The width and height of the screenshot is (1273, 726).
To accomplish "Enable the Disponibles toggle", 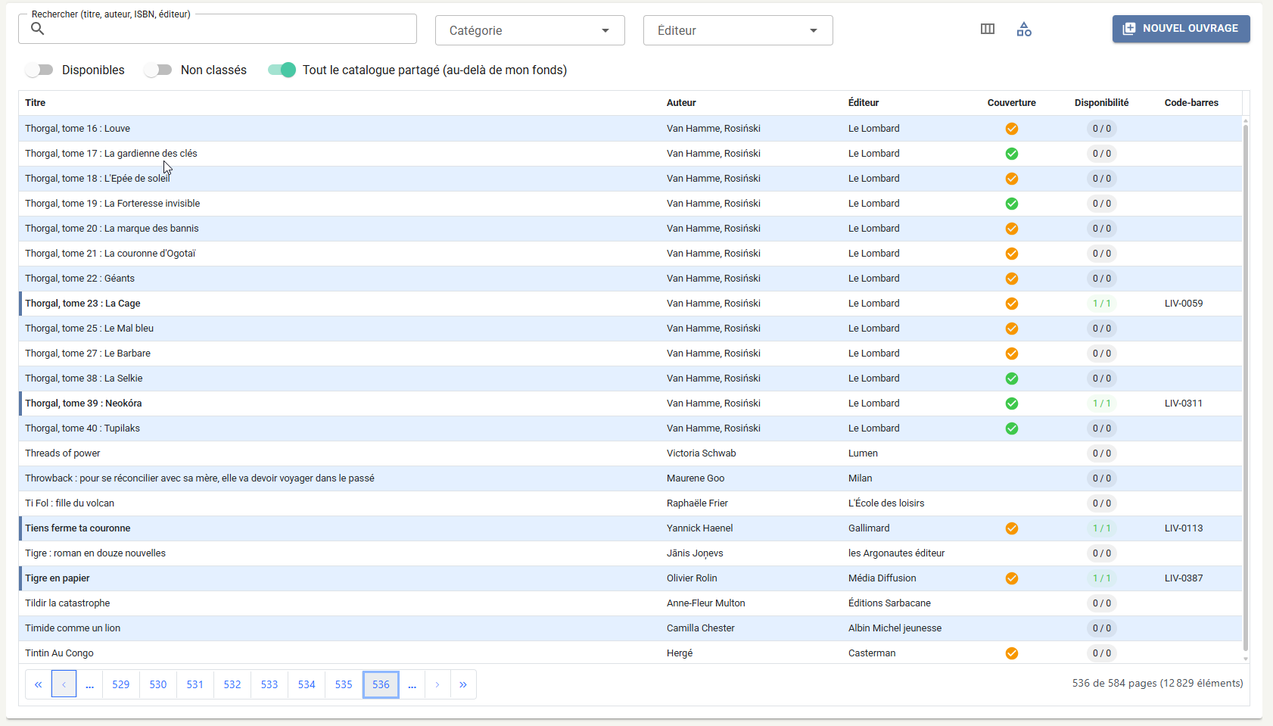I will point(39,70).
